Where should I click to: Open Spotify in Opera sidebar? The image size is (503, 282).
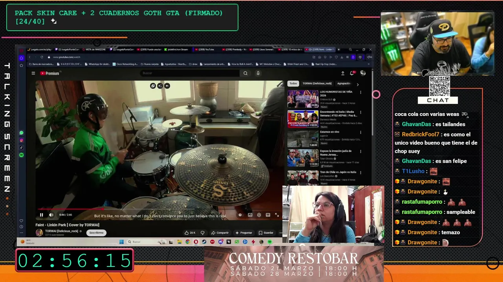coord(21,155)
